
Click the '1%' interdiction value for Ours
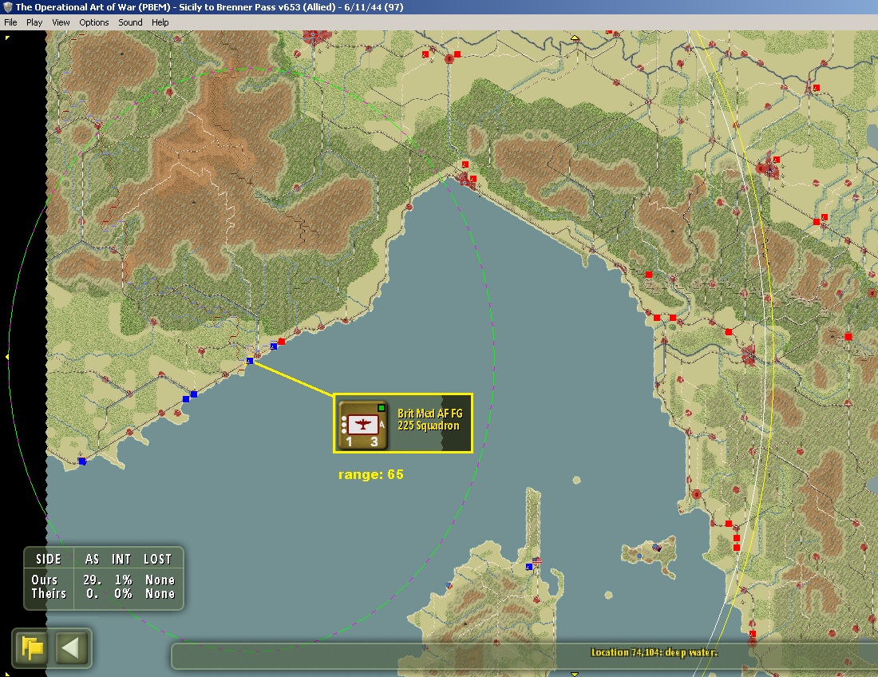[x=123, y=580]
